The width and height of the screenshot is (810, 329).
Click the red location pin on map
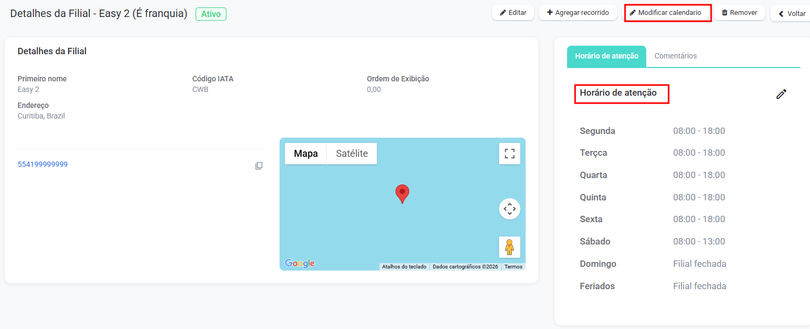click(402, 193)
